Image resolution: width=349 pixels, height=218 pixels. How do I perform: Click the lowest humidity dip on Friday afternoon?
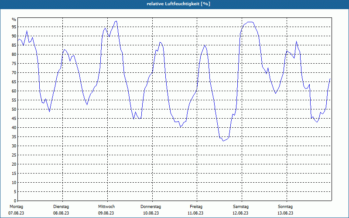pos(223,141)
